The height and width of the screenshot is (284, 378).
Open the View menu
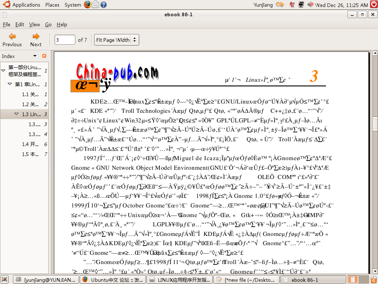(34, 24)
